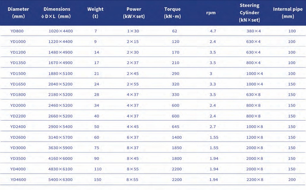
Task: Select the rpm column header
Action: [x=211, y=13]
